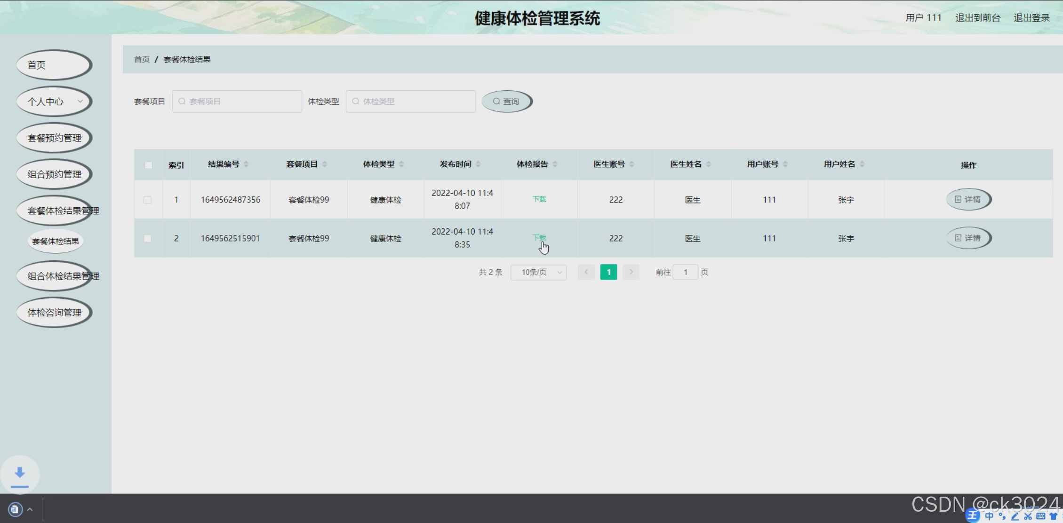
Task: Expand the 个人中心 sidebar menu
Action: (x=54, y=101)
